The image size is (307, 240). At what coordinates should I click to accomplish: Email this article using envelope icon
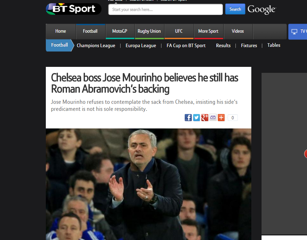pos(213,118)
